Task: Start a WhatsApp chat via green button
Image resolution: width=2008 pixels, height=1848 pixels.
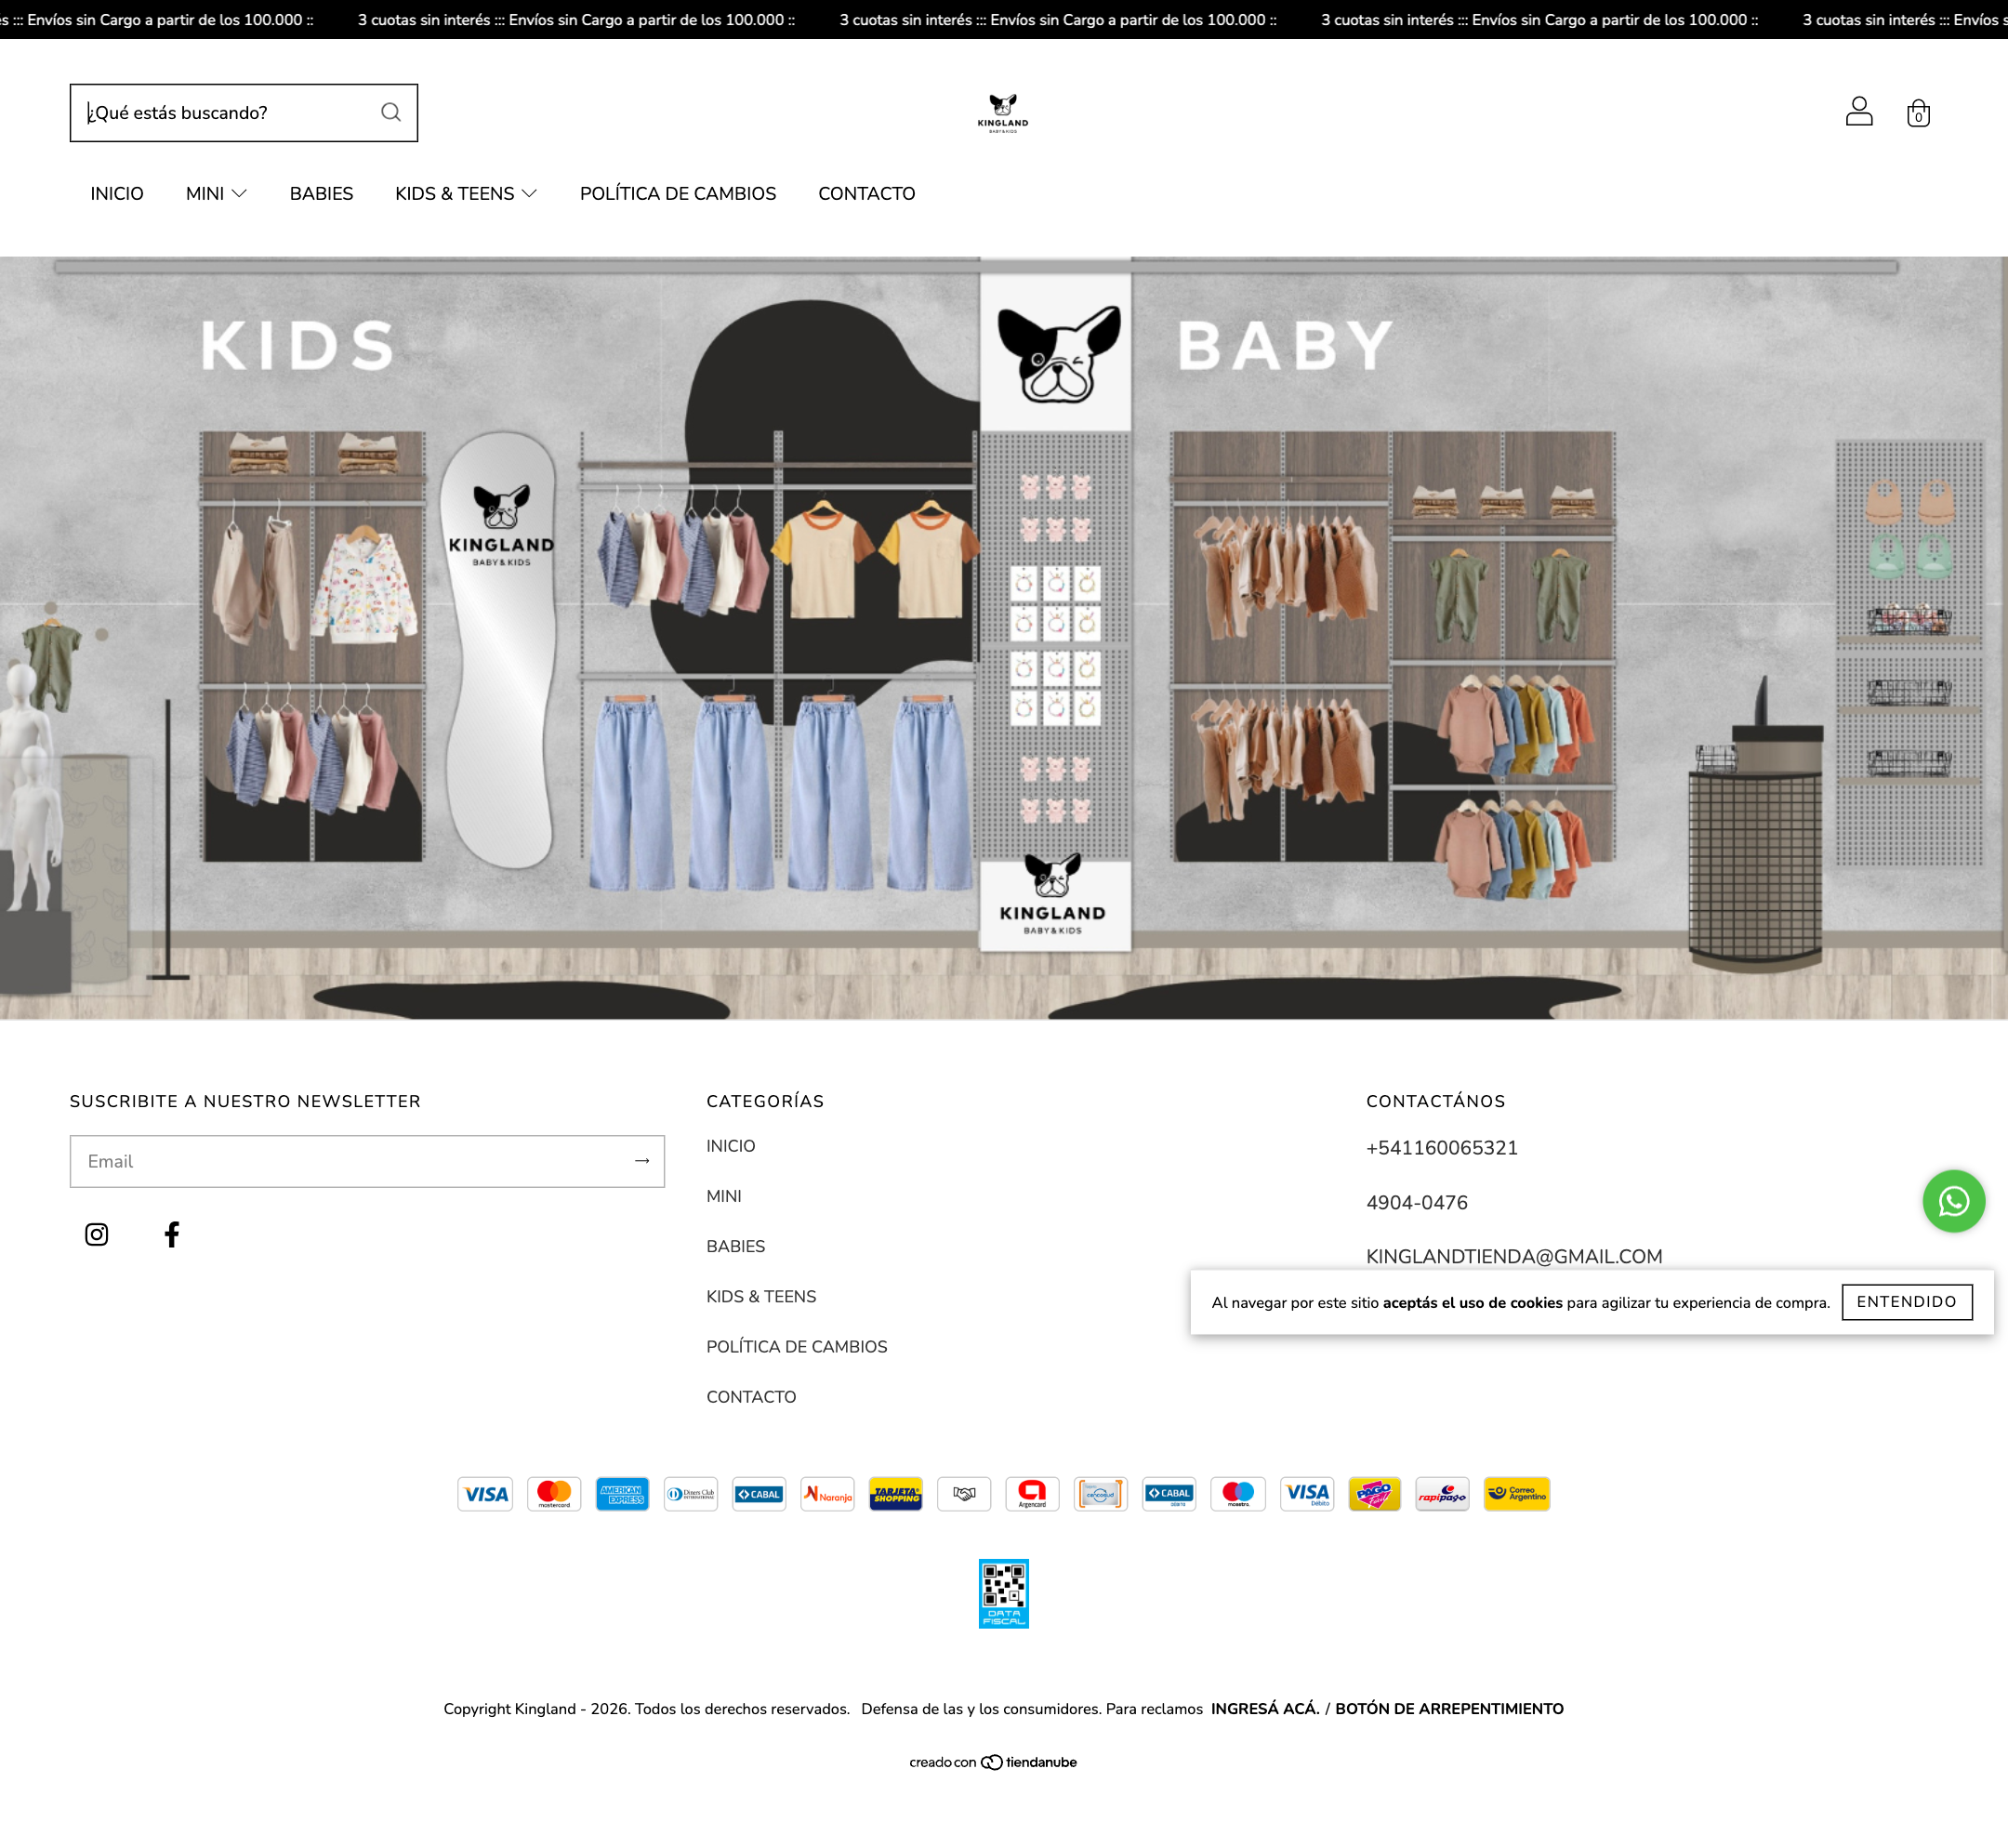Action: [1953, 1201]
